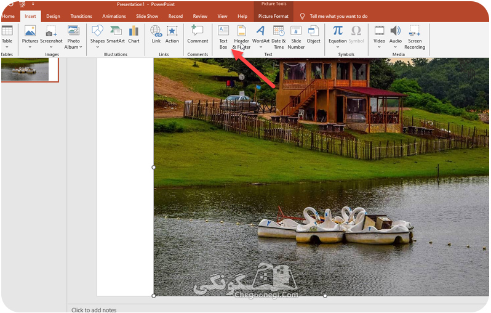Viewport: 491px width, 313px height.
Task: Insert a Table from the ribbon
Action: coord(7,31)
